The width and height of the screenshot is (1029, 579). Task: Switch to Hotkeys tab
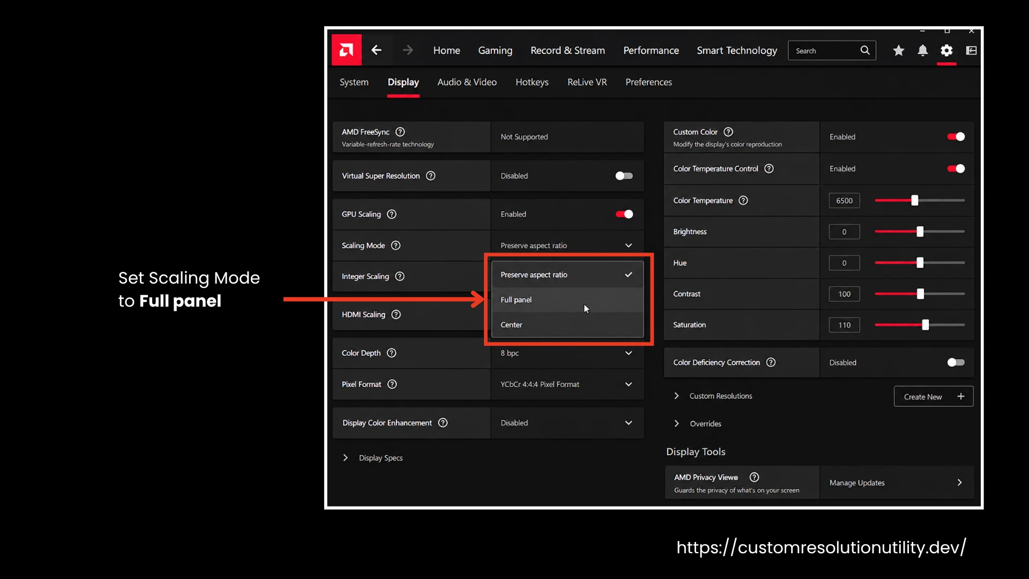point(532,82)
